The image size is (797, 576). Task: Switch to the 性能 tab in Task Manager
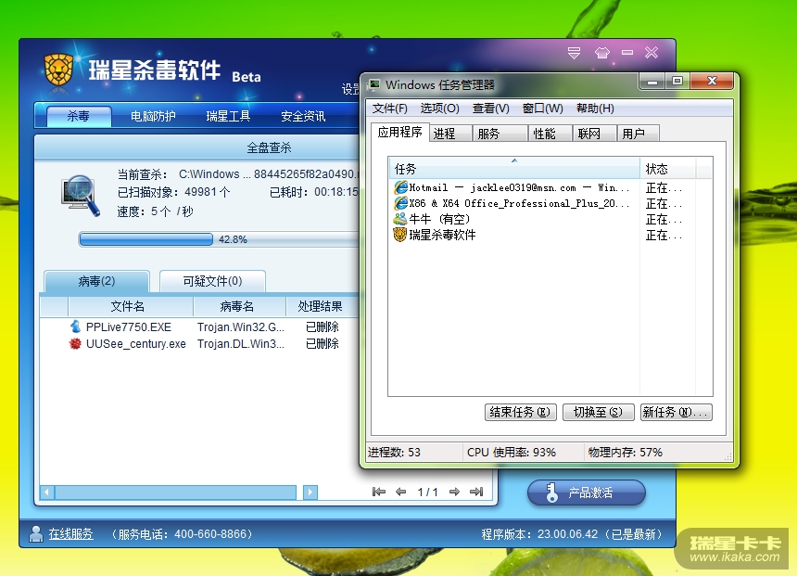coord(550,134)
